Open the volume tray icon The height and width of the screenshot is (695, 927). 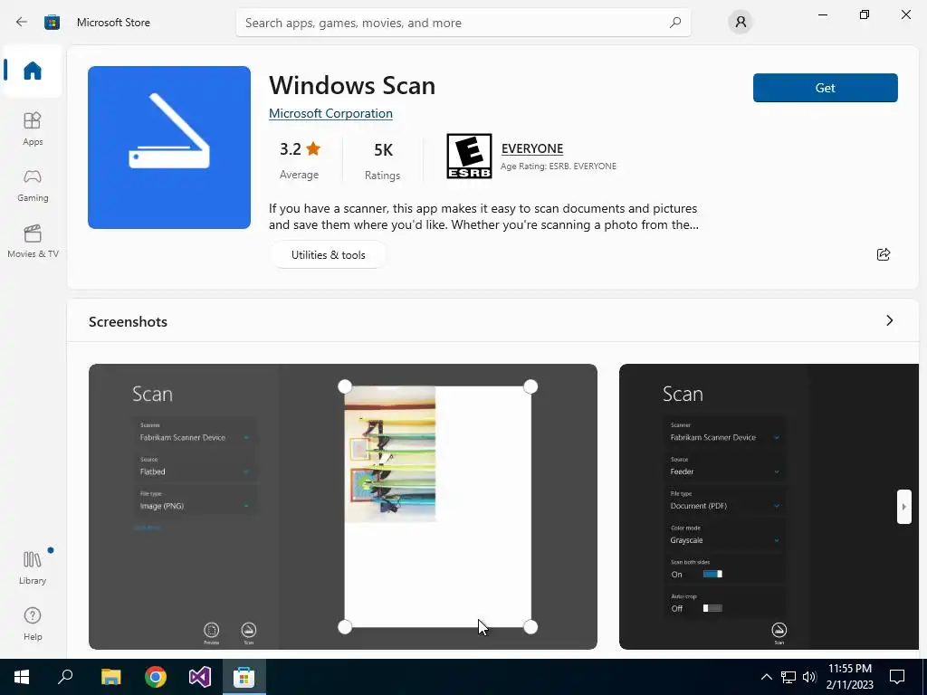[x=809, y=677]
